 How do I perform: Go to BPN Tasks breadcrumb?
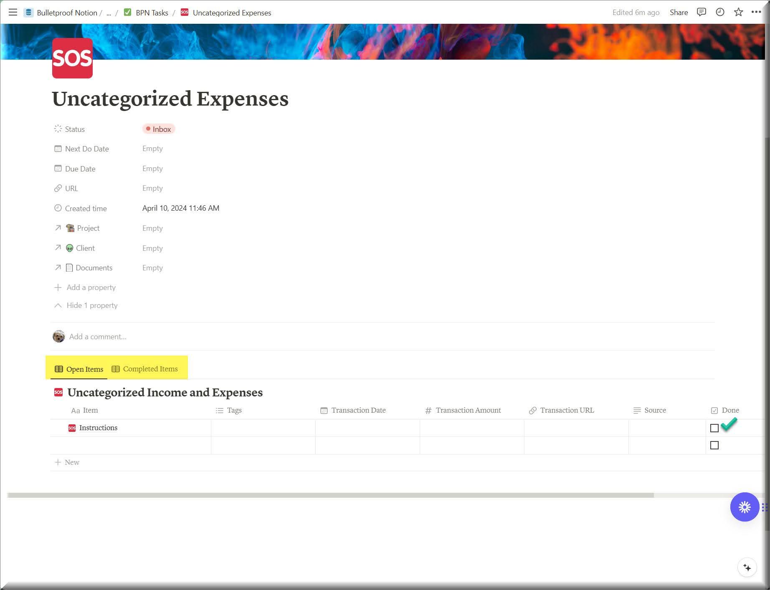146,13
